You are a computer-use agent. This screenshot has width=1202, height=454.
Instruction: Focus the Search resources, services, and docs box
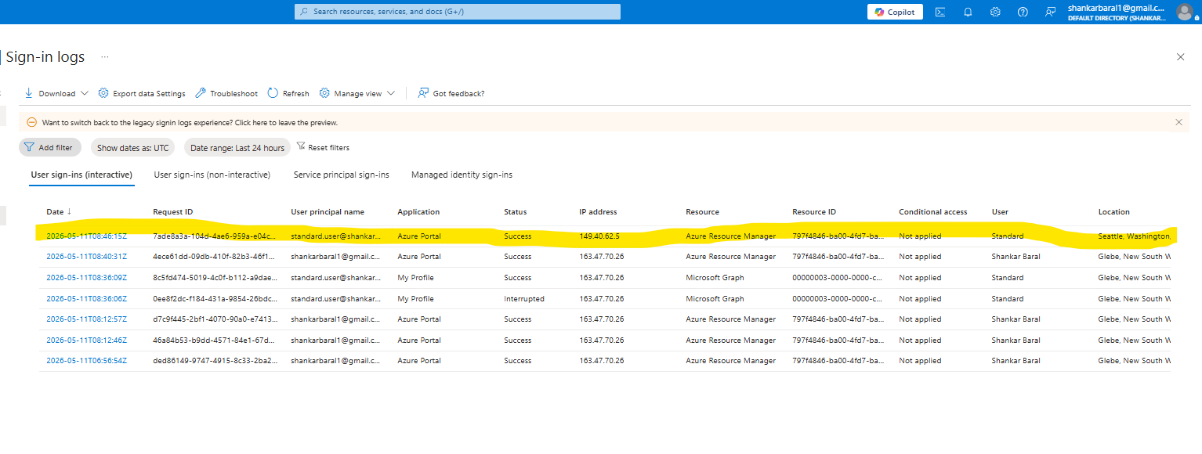pos(457,12)
